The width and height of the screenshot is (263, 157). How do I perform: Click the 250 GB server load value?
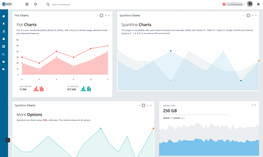point(170,111)
